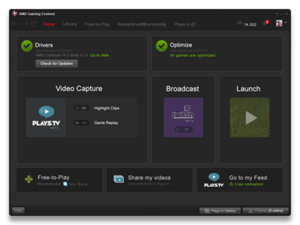Screen dimensions: 300x225
Task: Click the Launch heading
Action: (x=248, y=89)
